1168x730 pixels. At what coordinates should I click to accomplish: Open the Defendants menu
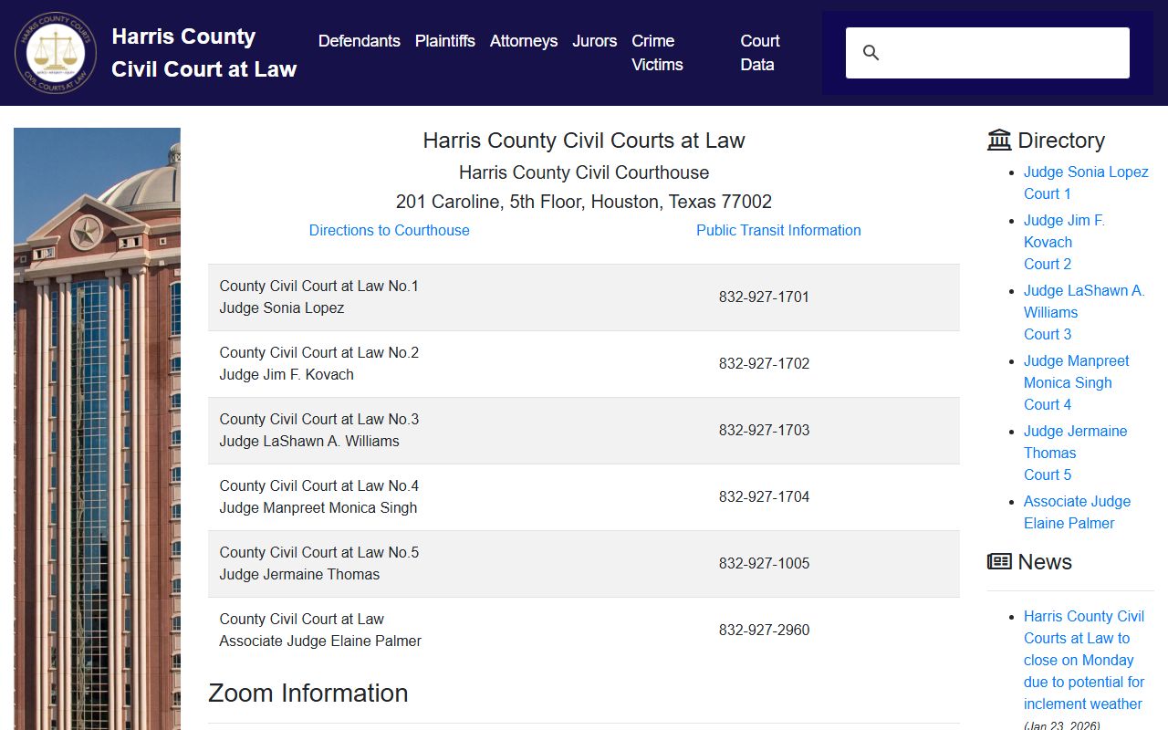point(360,41)
